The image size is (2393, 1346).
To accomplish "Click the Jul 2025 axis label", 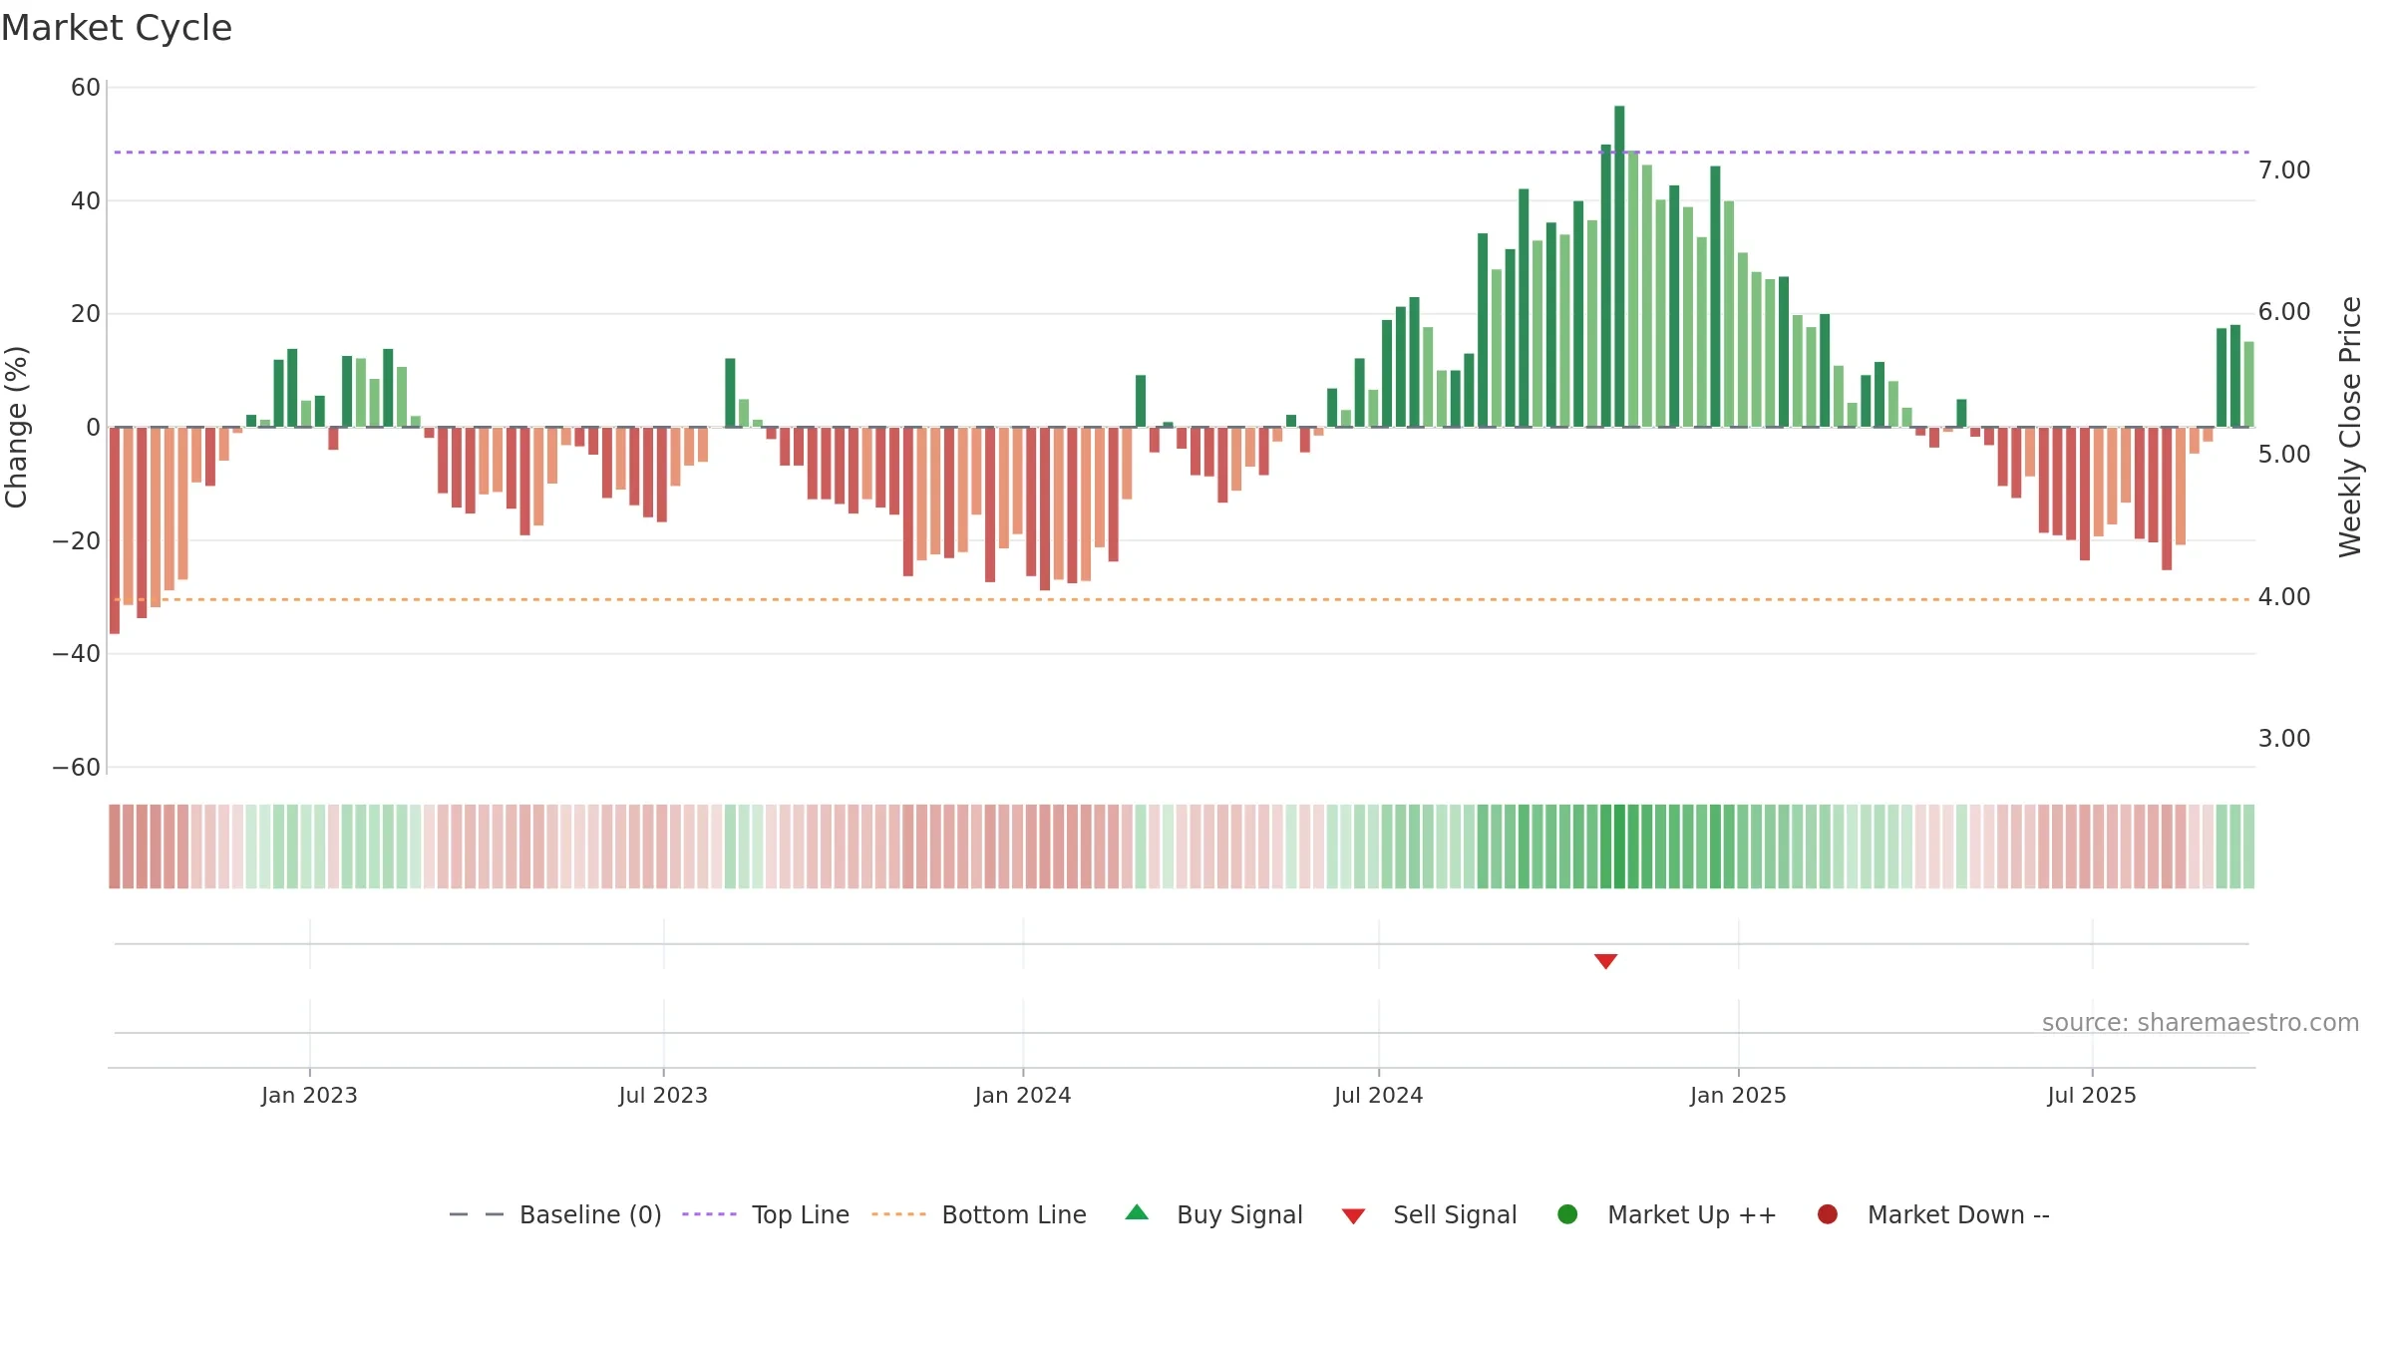I will coord(2092,1096).
